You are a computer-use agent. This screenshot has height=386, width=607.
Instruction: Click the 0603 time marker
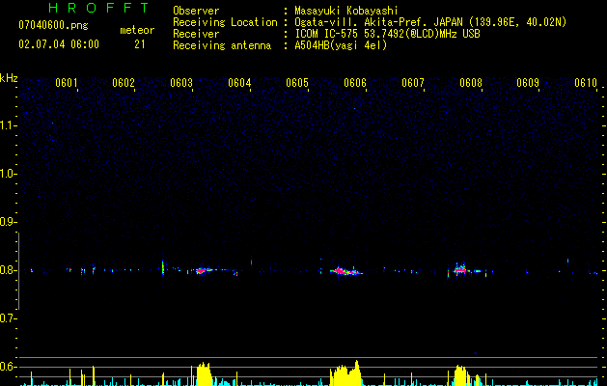click(181, 83)
